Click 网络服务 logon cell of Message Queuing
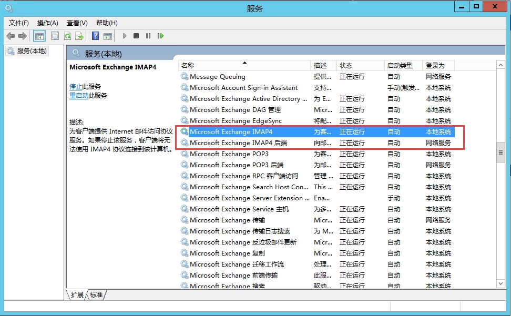 pyautogui.click(x=438, y=77)
